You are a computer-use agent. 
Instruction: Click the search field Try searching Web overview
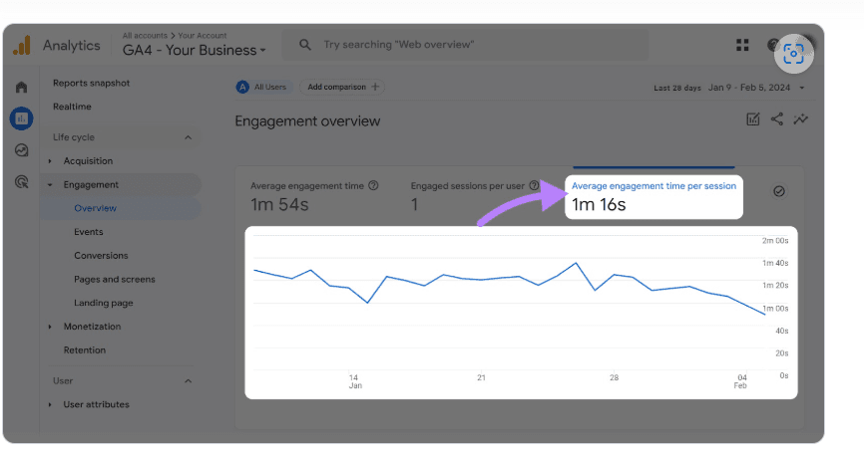point(466,45)
